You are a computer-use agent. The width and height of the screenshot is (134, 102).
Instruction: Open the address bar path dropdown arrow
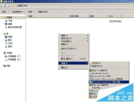click(x=16, y=6)
